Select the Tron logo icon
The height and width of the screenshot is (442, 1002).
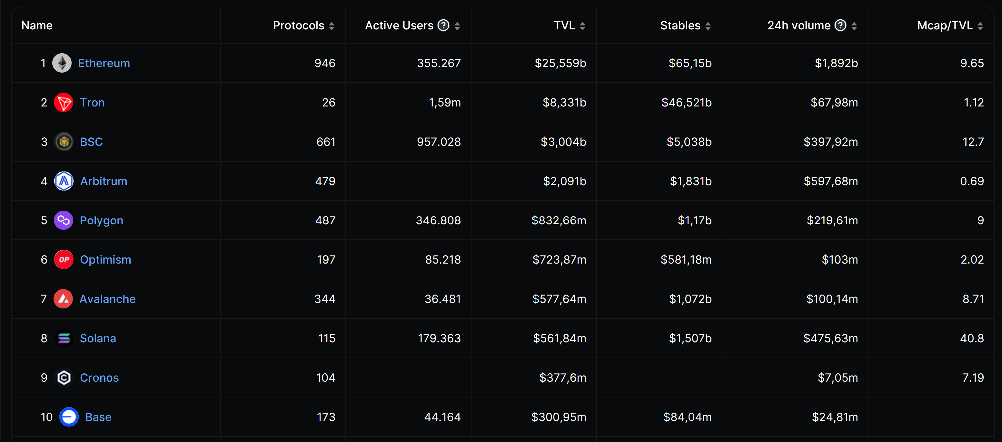pos(63,102)
